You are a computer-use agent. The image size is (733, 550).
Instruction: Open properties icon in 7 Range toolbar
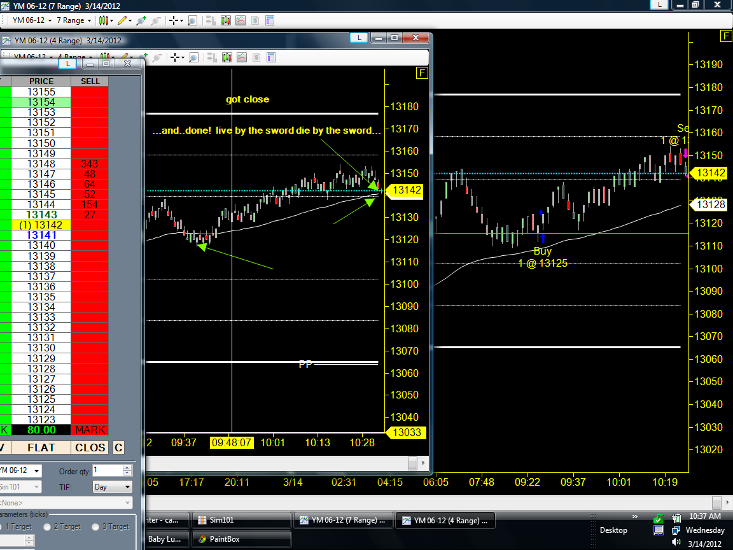coord(270,20)
